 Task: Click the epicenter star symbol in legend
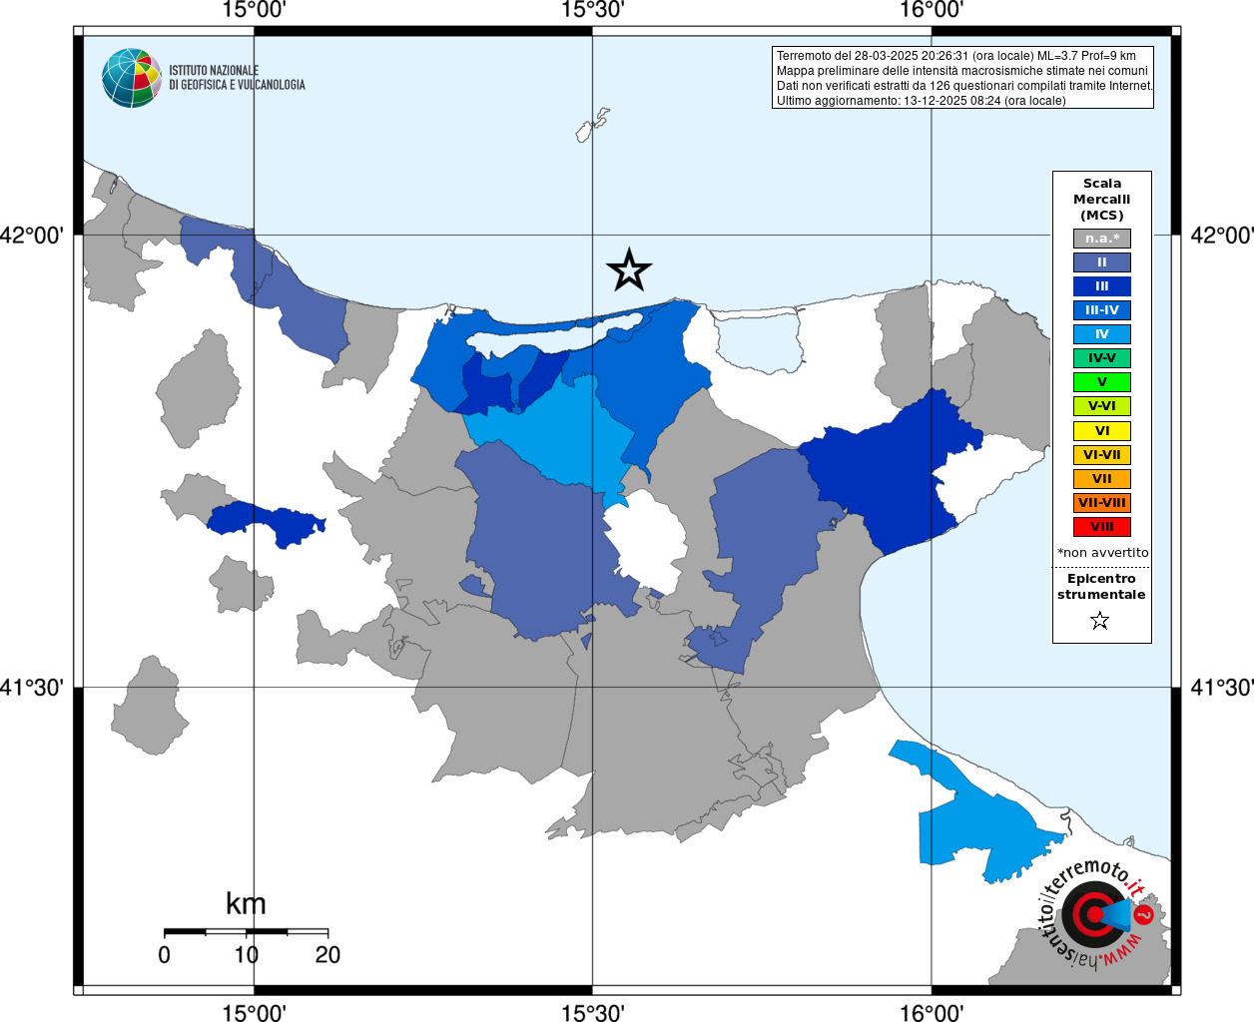[x=1100, y=621]
